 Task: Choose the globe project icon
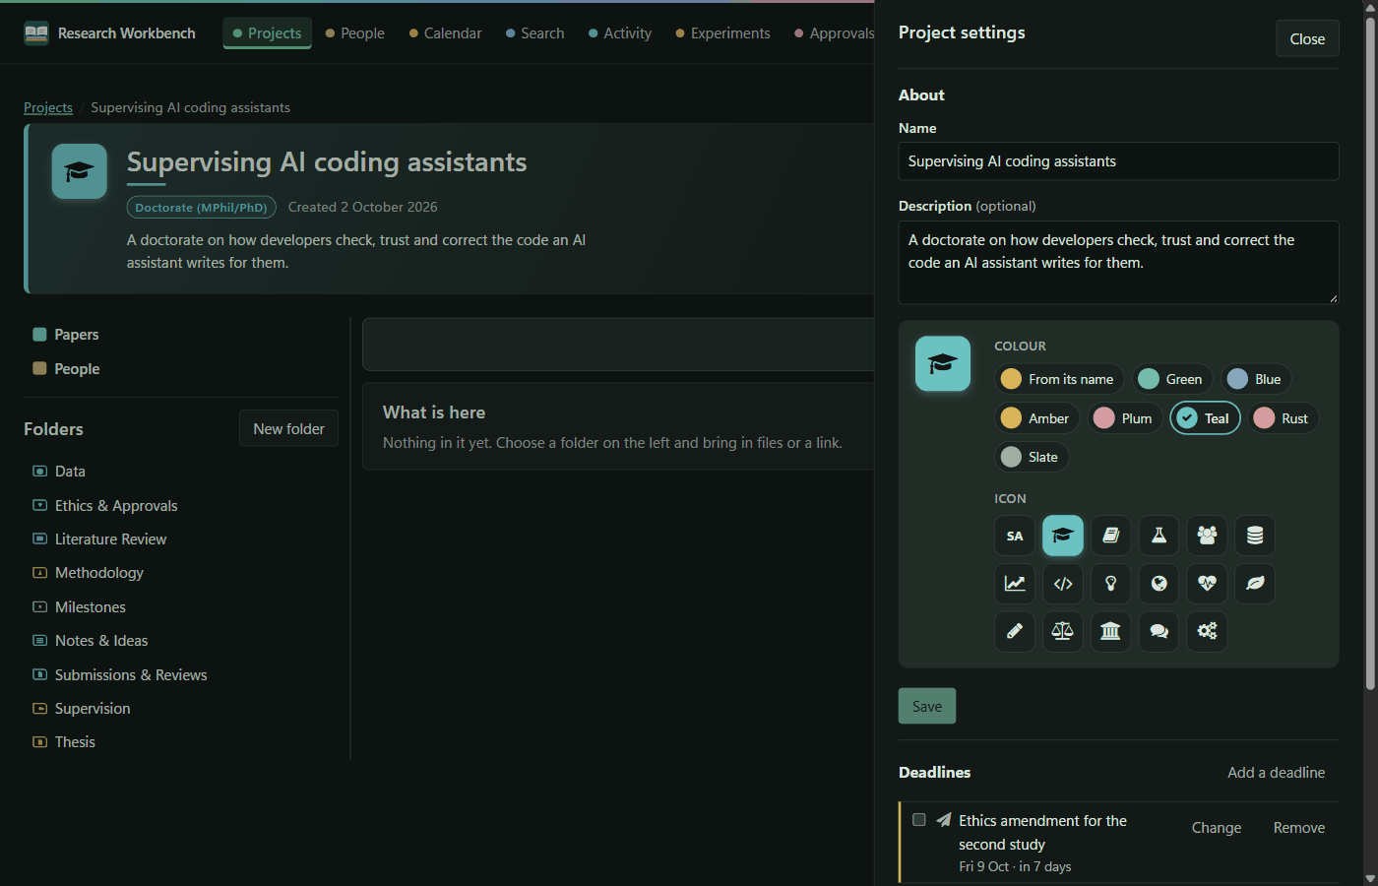(x=1159, y=584)
